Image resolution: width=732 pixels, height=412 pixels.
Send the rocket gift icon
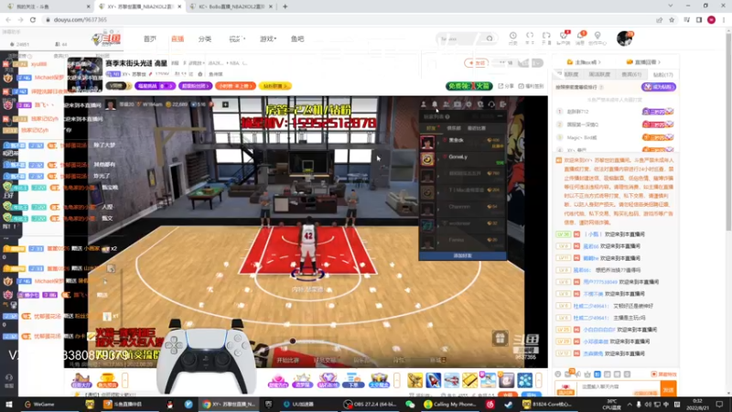click(x=433, y=380)
